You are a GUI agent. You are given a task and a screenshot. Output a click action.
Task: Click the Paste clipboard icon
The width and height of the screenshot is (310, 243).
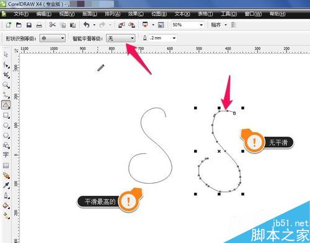[73, 25]
